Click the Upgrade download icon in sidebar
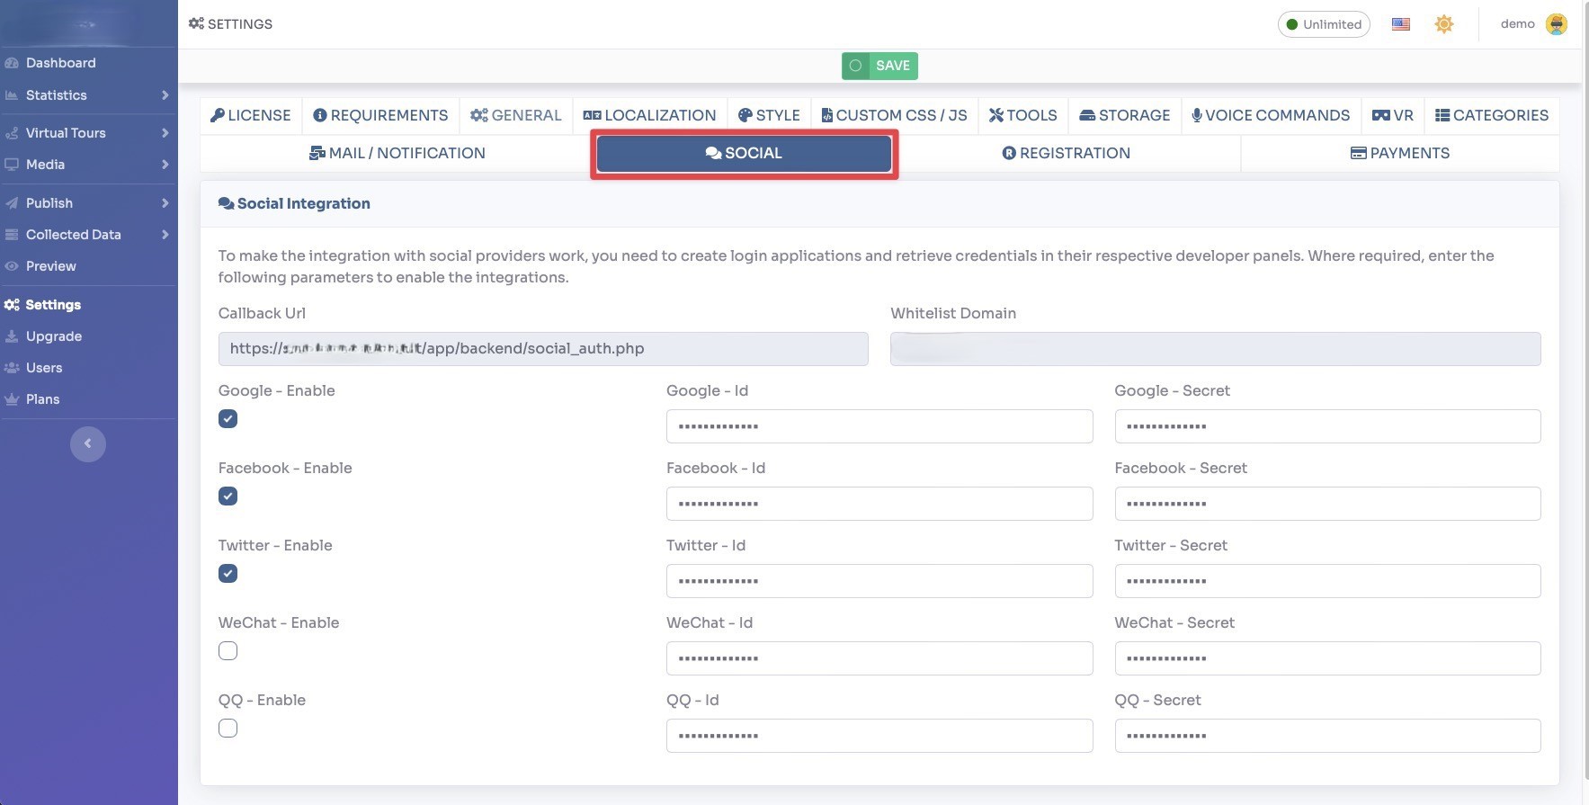The height and width of the screenshot is (805, 1589). point(12,336)
